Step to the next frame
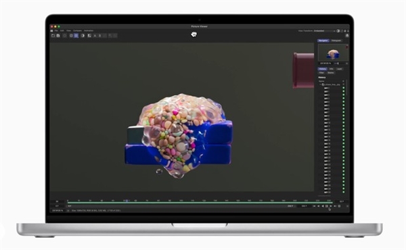 click(335, 206)
